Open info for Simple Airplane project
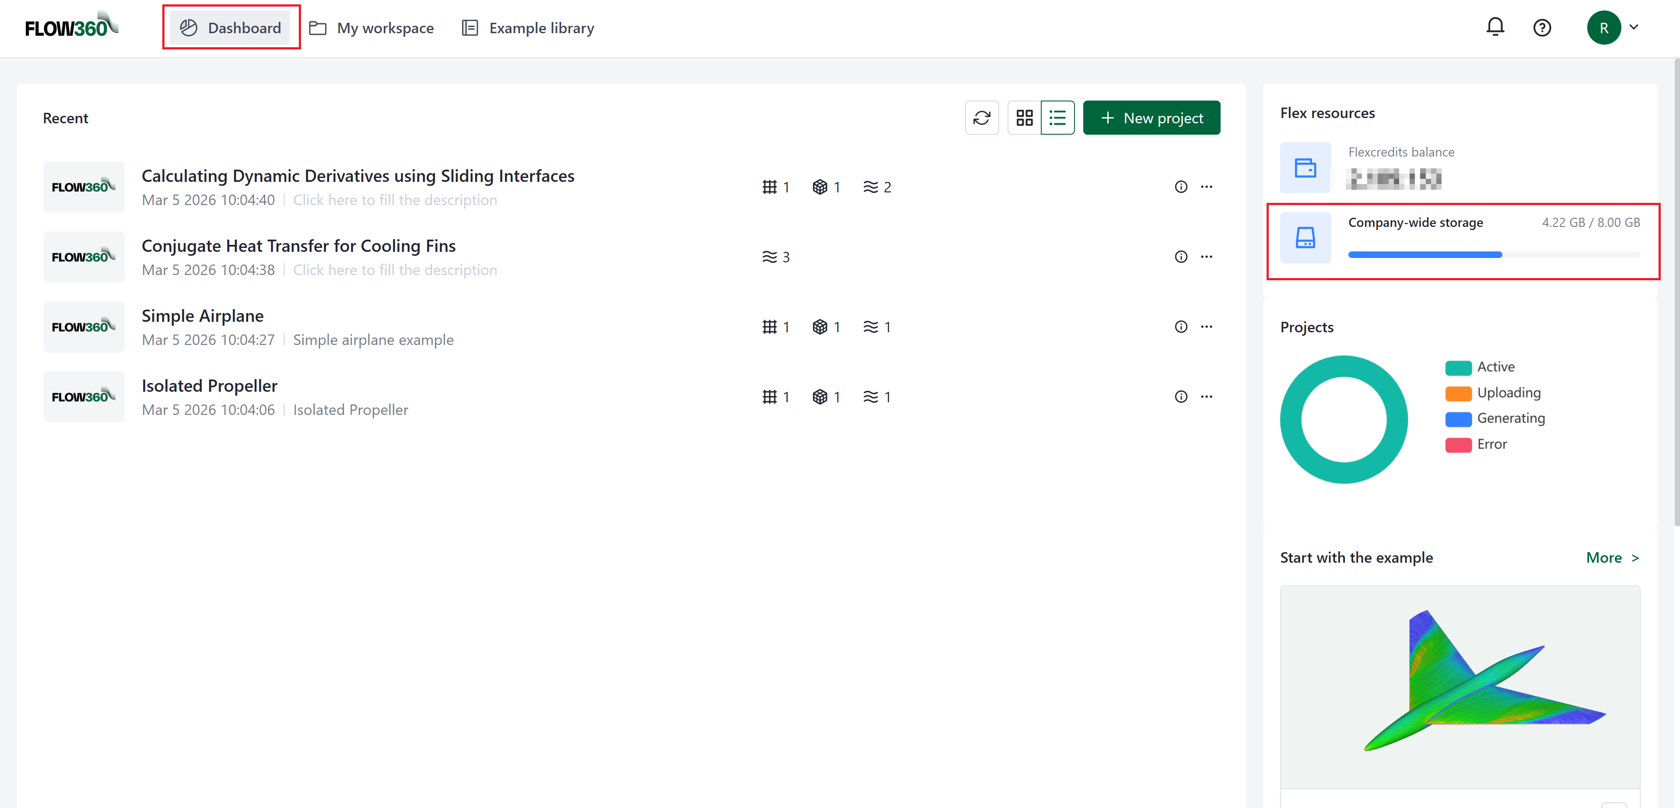Image resolution: width=1680 pixels, height=808 pixels. (x=1180, y=327)
